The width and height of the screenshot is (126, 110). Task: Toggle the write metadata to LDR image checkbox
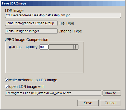7,80
